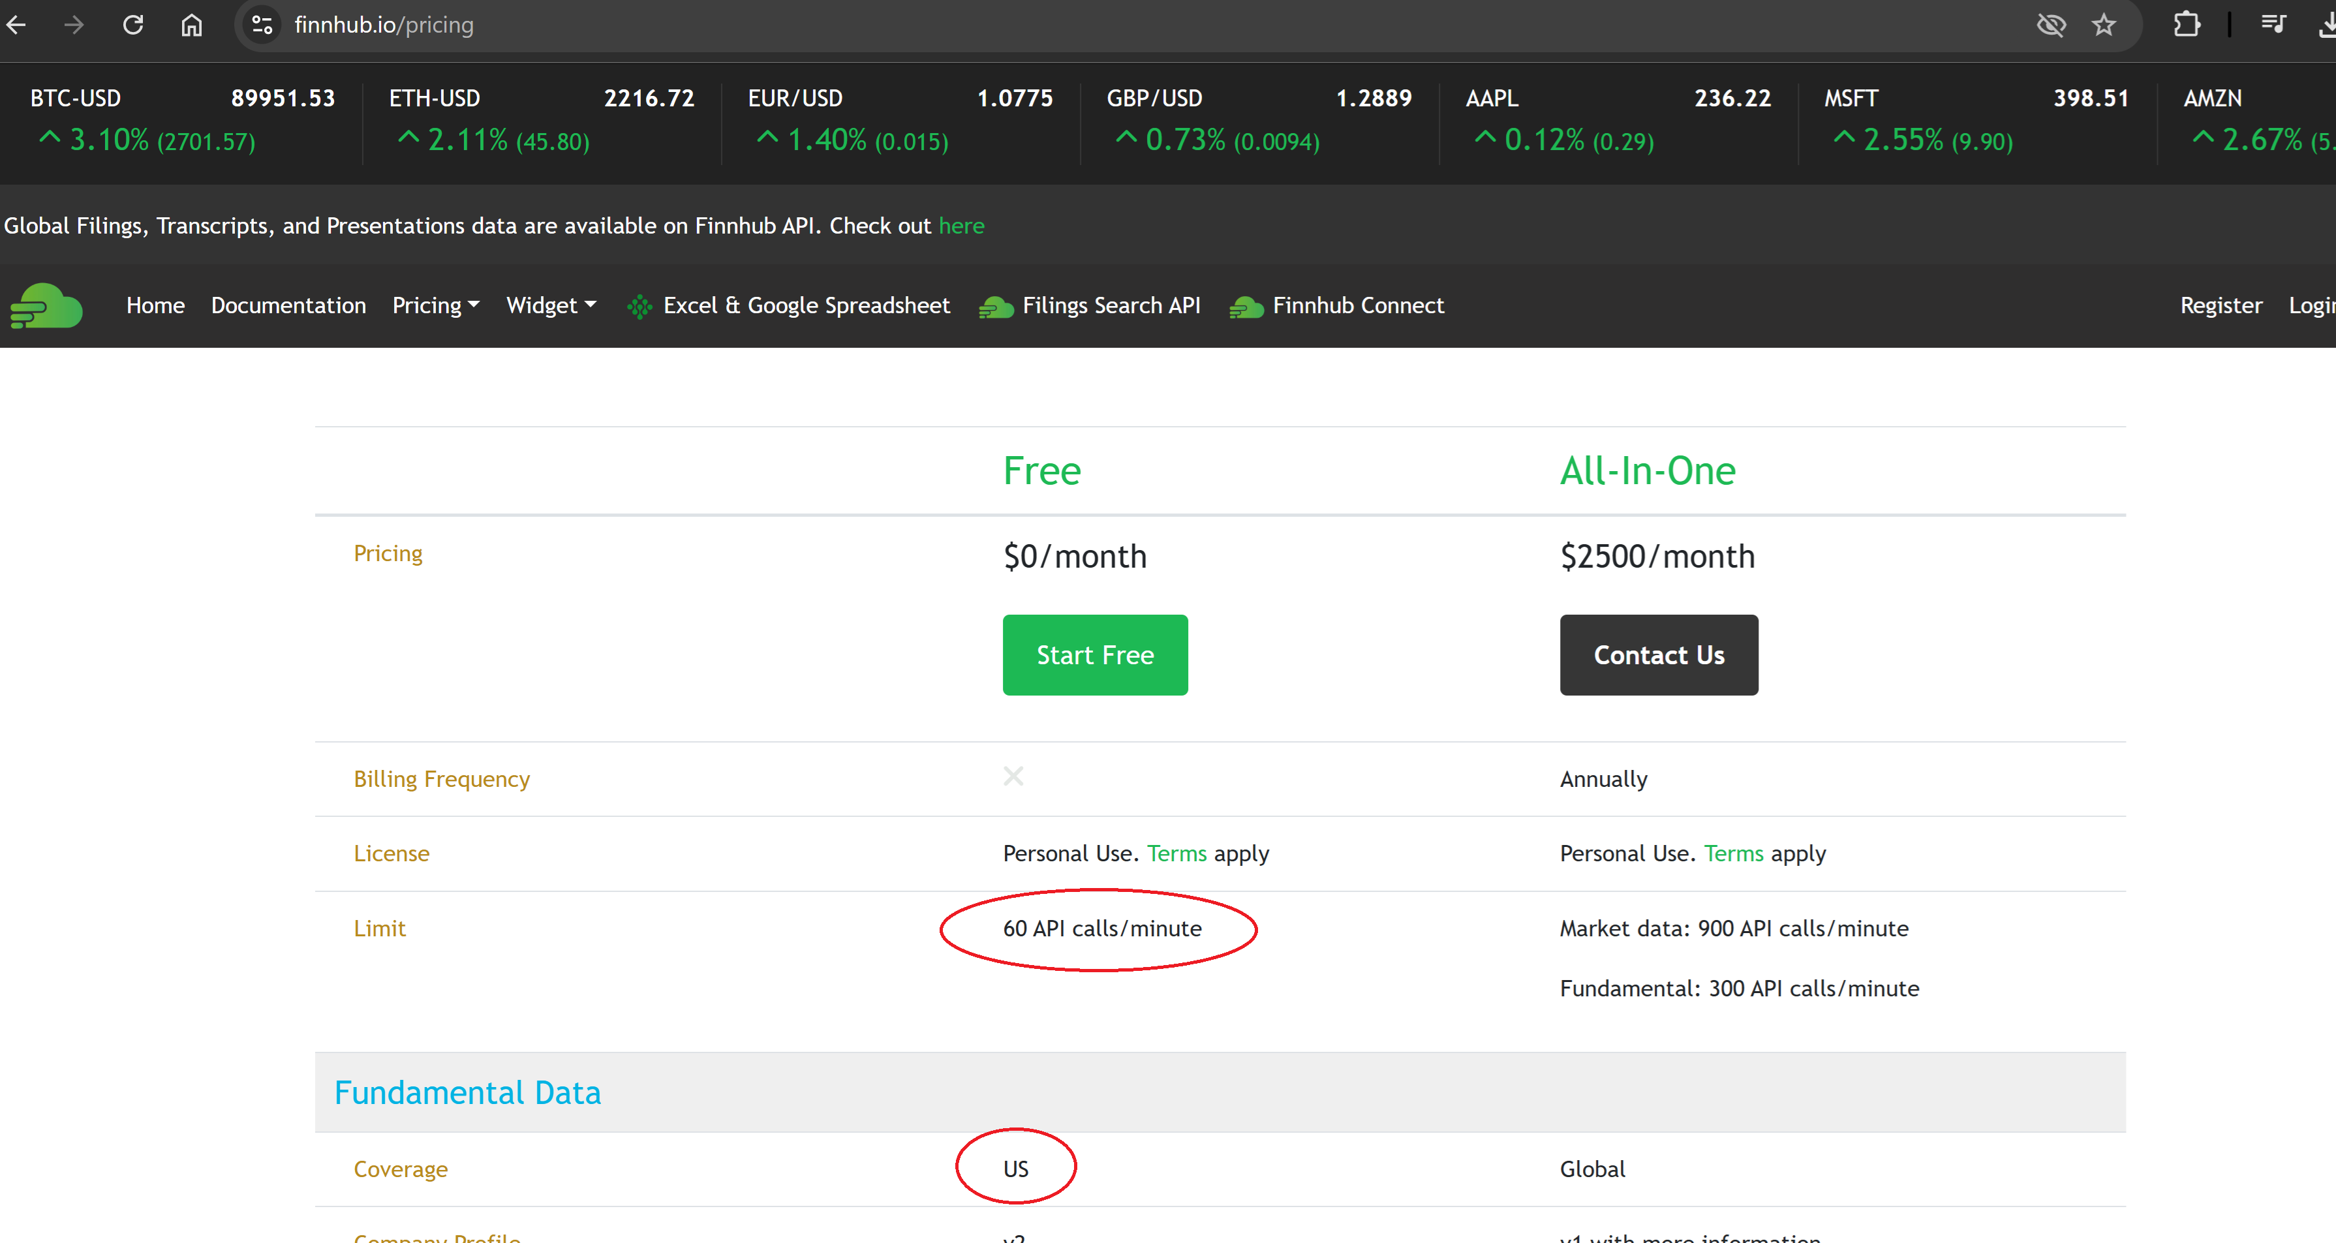View site information icon in address bar
Viewport: 2336px width, 1243px height.
262,25
